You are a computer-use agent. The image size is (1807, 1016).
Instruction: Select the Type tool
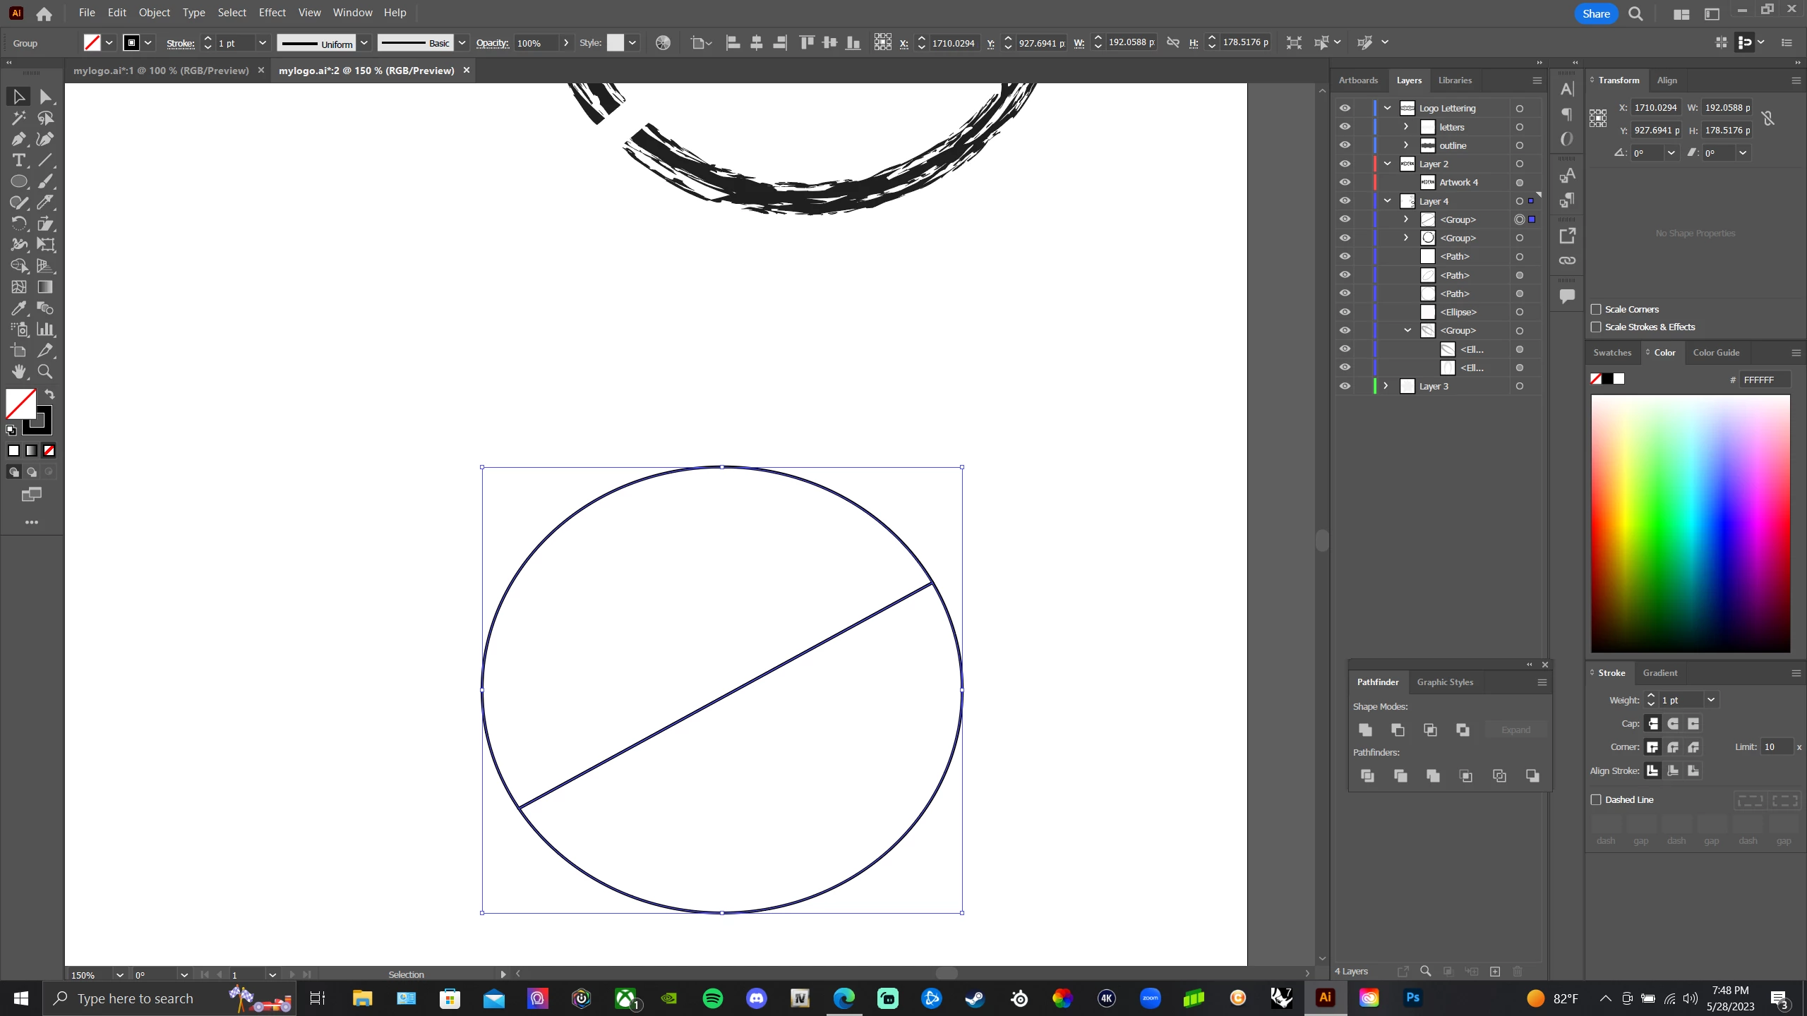(18, 160)
